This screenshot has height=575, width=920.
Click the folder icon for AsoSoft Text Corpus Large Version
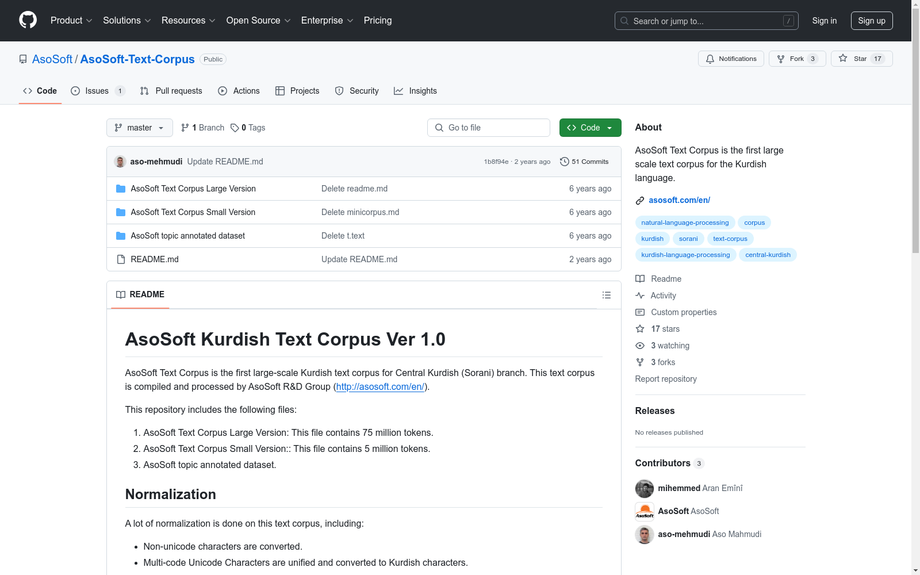pyautogui.click(x=121, y=189)
